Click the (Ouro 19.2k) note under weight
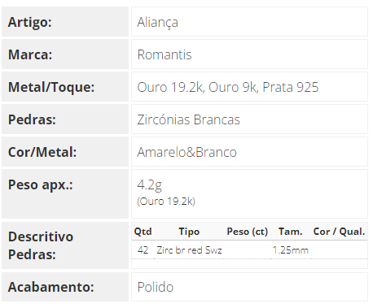 click(166, 202)
